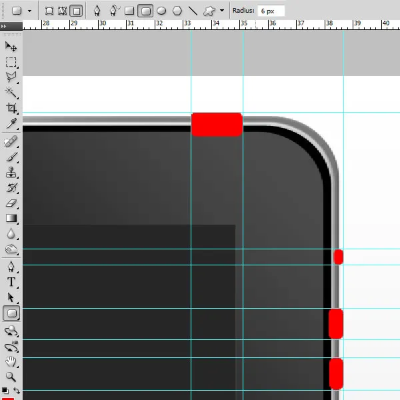
Task: Select the Crop tool
Action: click(x=11, y=108)
